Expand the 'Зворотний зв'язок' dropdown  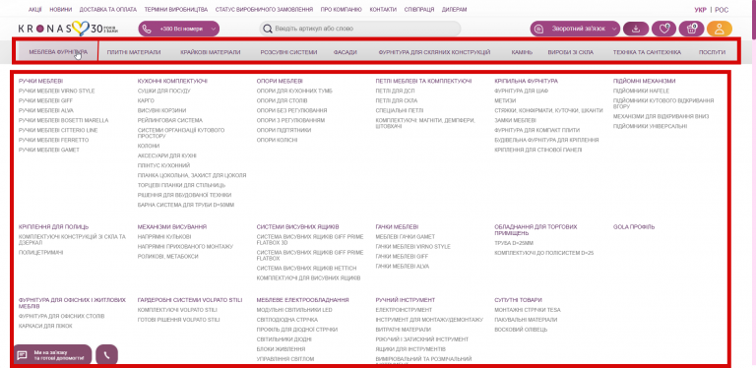coord(575,29)
